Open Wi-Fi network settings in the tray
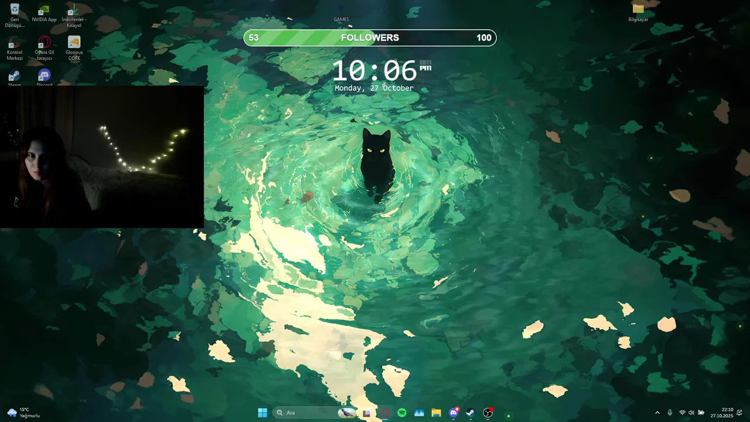 pos(682,413)
